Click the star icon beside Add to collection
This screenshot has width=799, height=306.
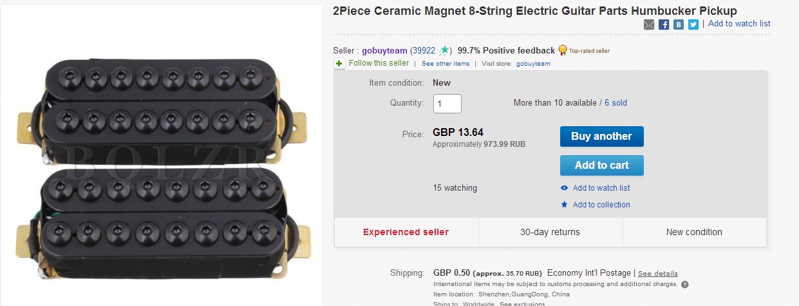[565, 205]
